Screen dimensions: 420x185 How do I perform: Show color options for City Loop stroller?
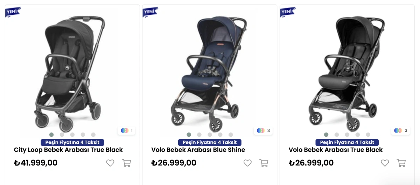click(x=126, y=130)
